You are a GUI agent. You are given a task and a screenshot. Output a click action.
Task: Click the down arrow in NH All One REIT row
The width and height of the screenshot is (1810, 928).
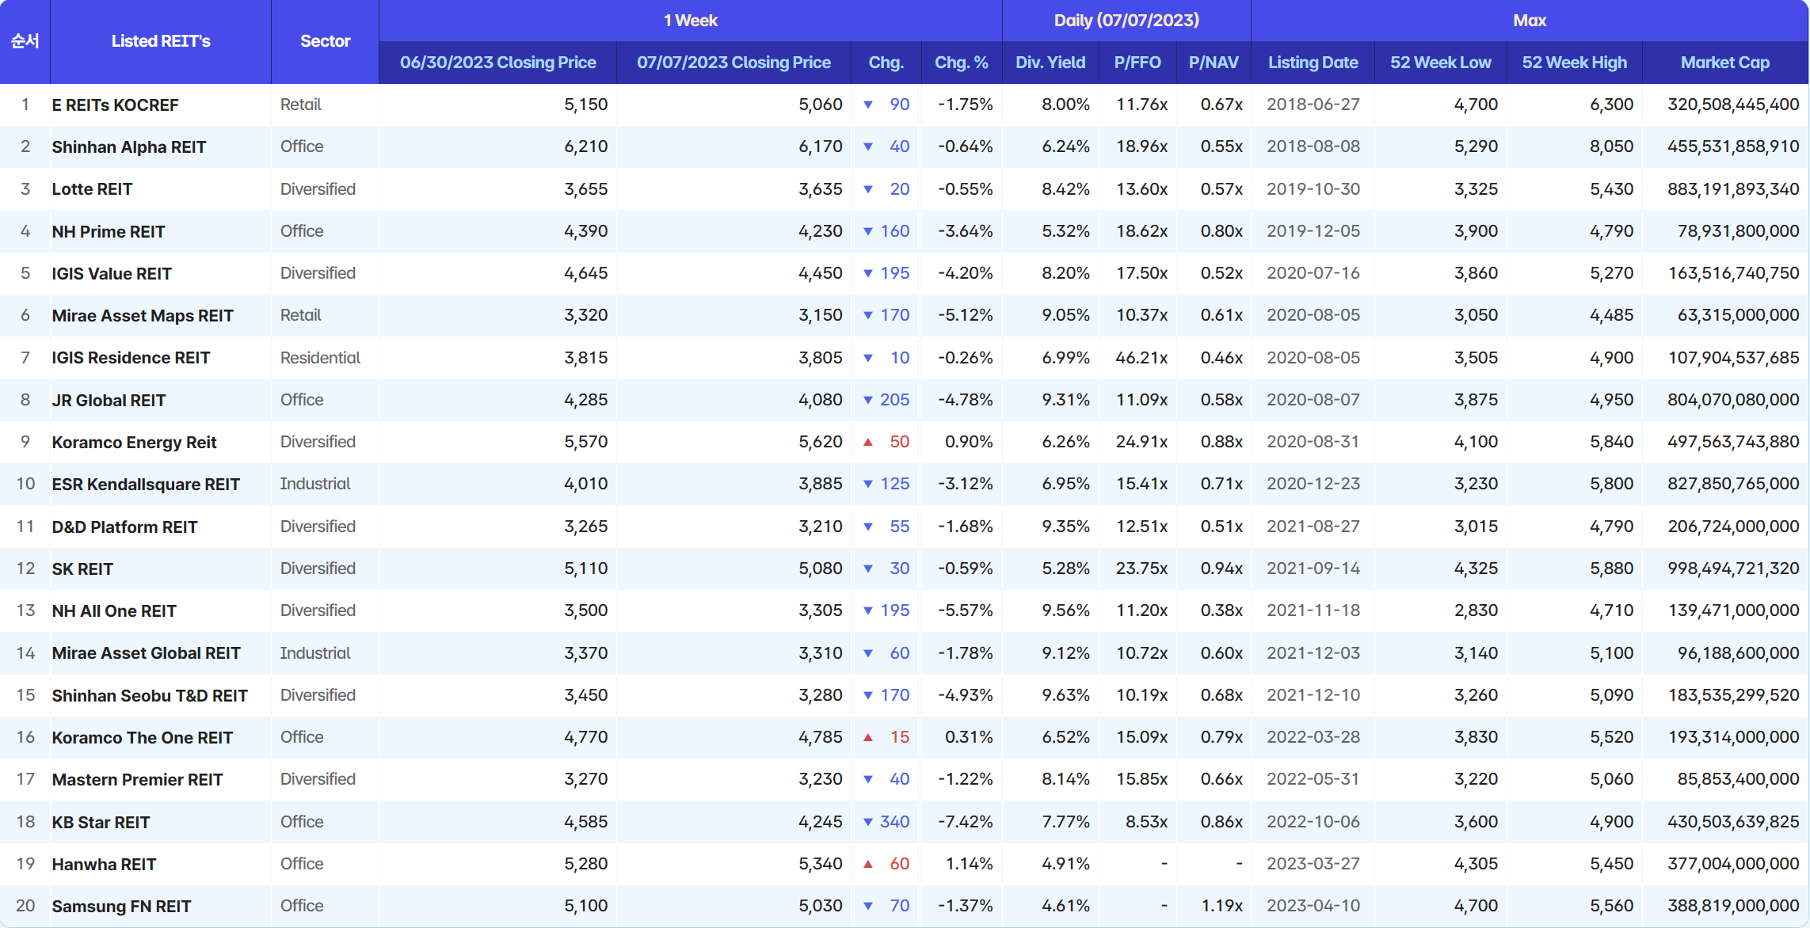[x=868, y=610]
